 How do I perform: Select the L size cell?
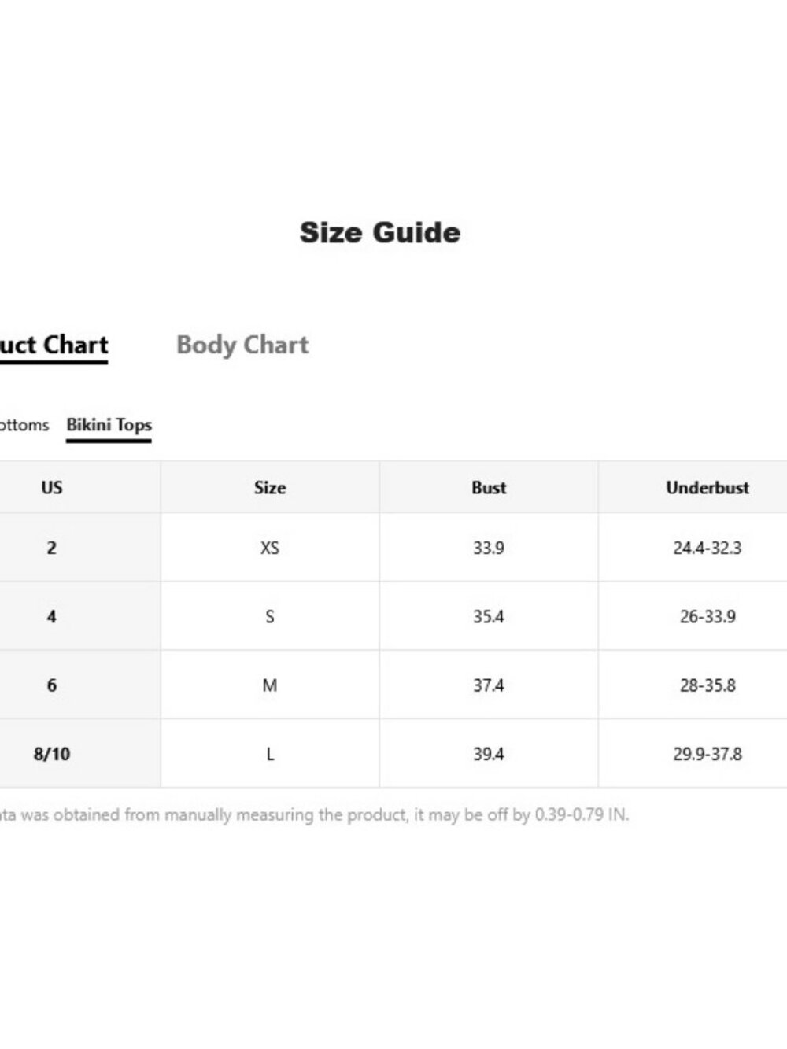270,754
